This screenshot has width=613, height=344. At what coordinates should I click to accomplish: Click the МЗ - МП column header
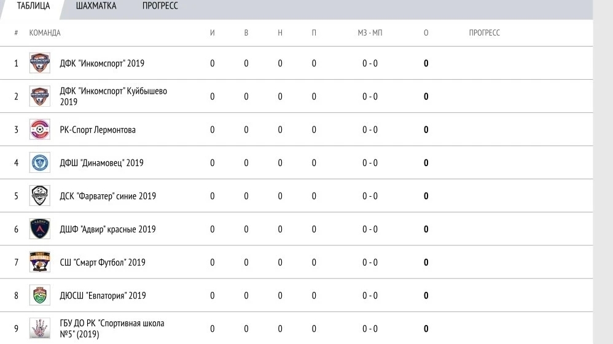(370, 32)
